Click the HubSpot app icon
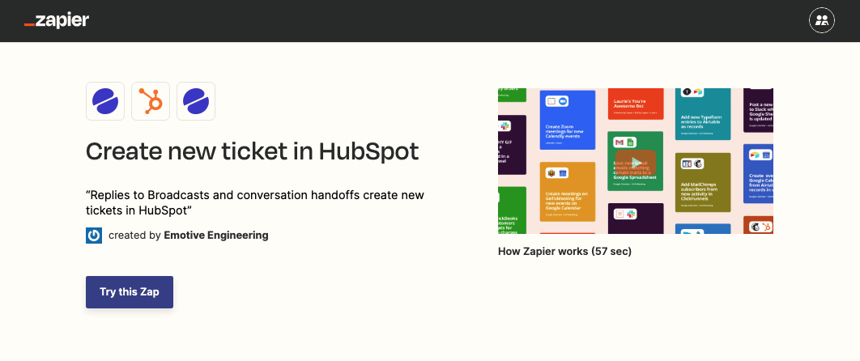Image resolution: width=860 pixels, height=361 pixels. (x=151, y=101)
